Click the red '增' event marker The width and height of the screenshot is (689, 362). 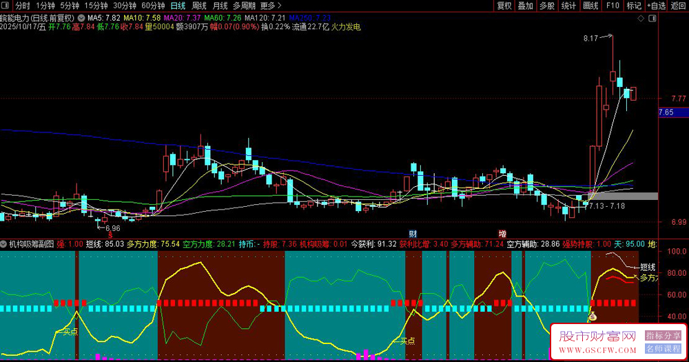pyautogui.click(x=502, y=234)
